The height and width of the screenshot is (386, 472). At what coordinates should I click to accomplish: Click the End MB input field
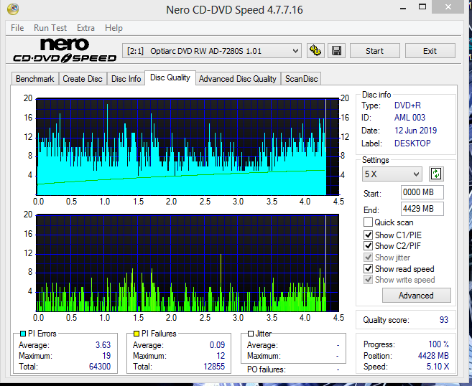pos(422,209)
